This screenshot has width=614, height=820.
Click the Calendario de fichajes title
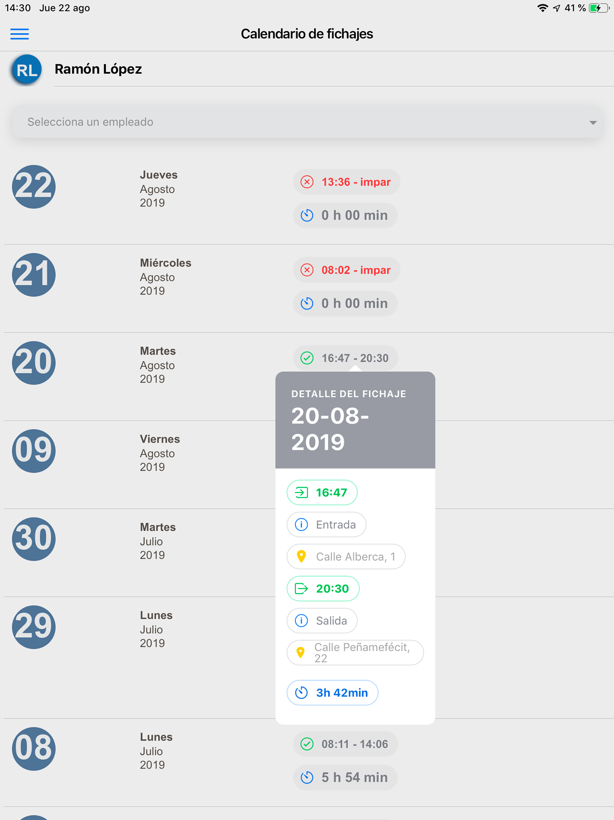307,34
